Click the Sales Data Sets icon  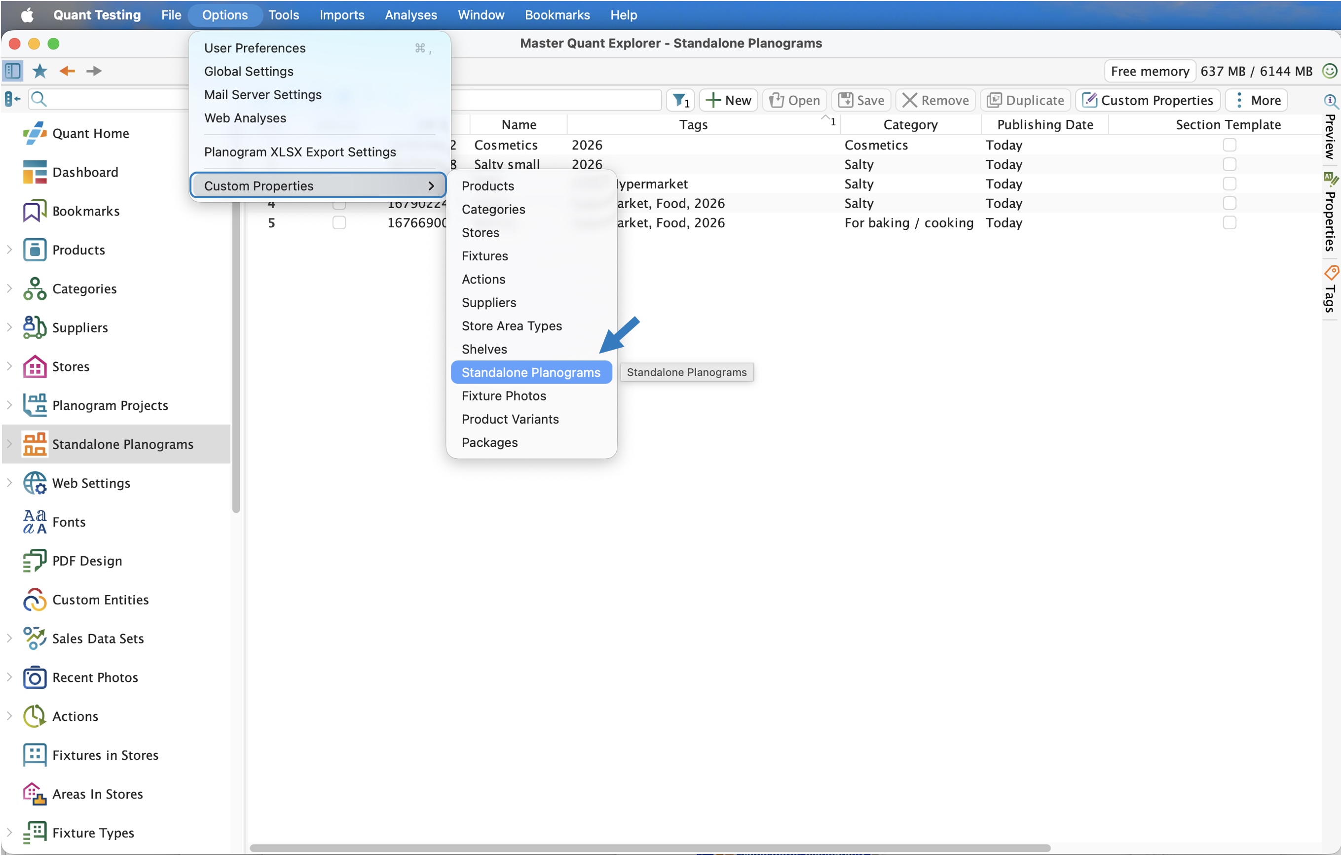coord(35,639)
